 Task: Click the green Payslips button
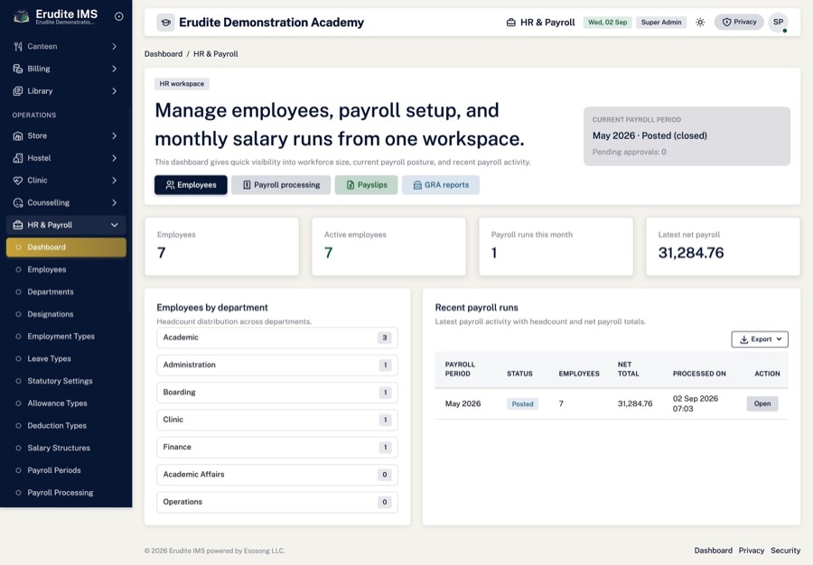point(366,185)
